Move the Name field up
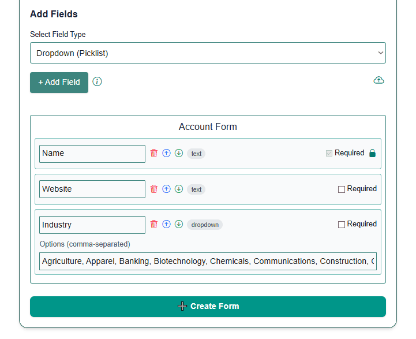 [166, 153]
